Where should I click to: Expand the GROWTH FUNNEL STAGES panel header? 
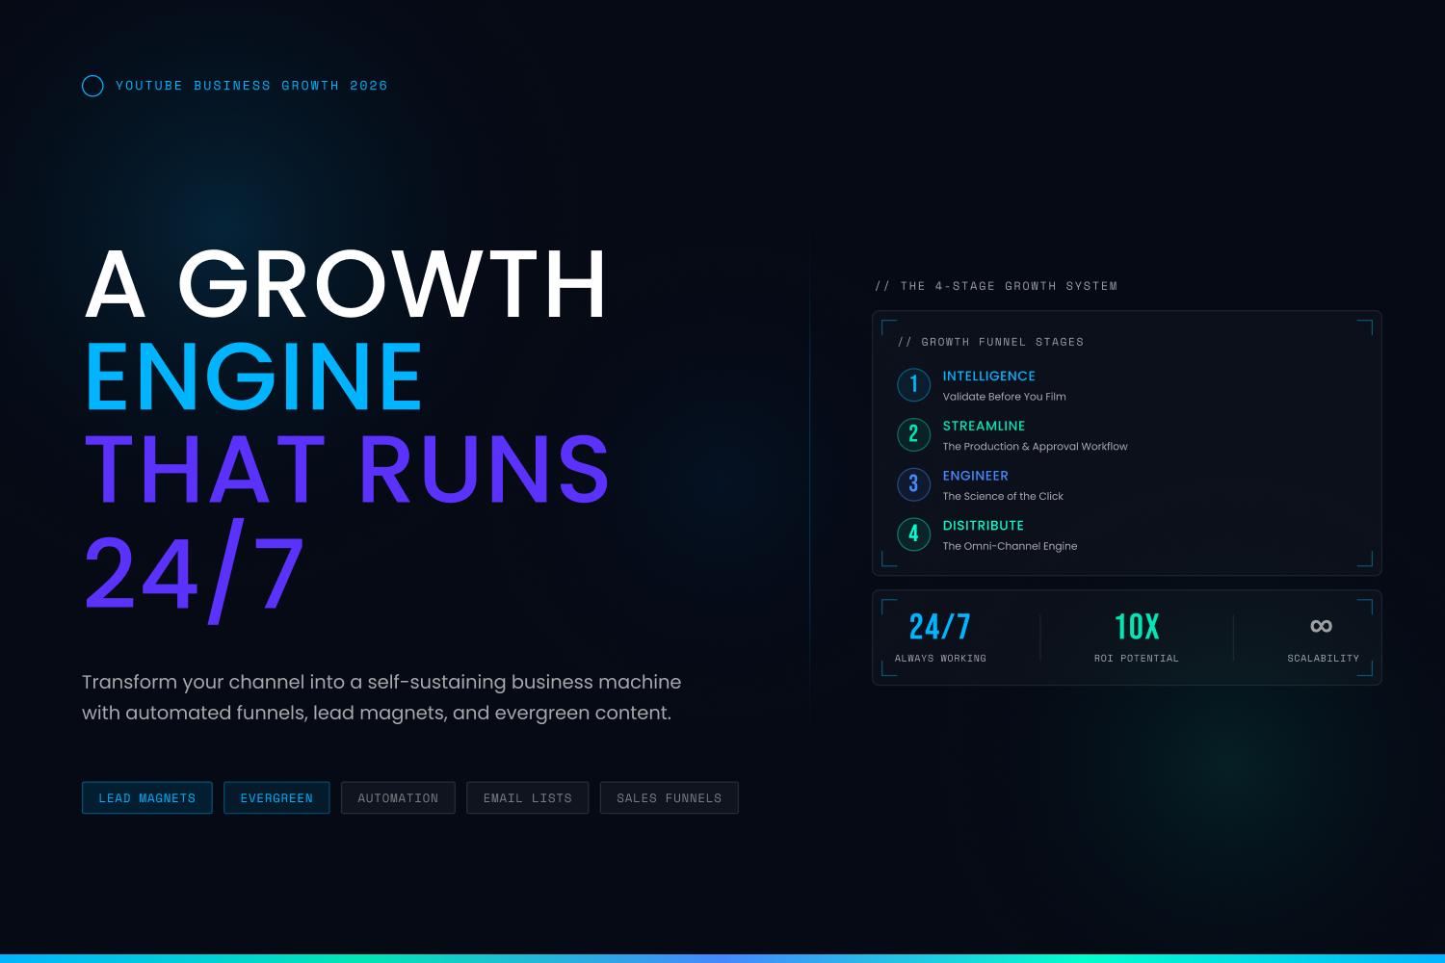991,342
